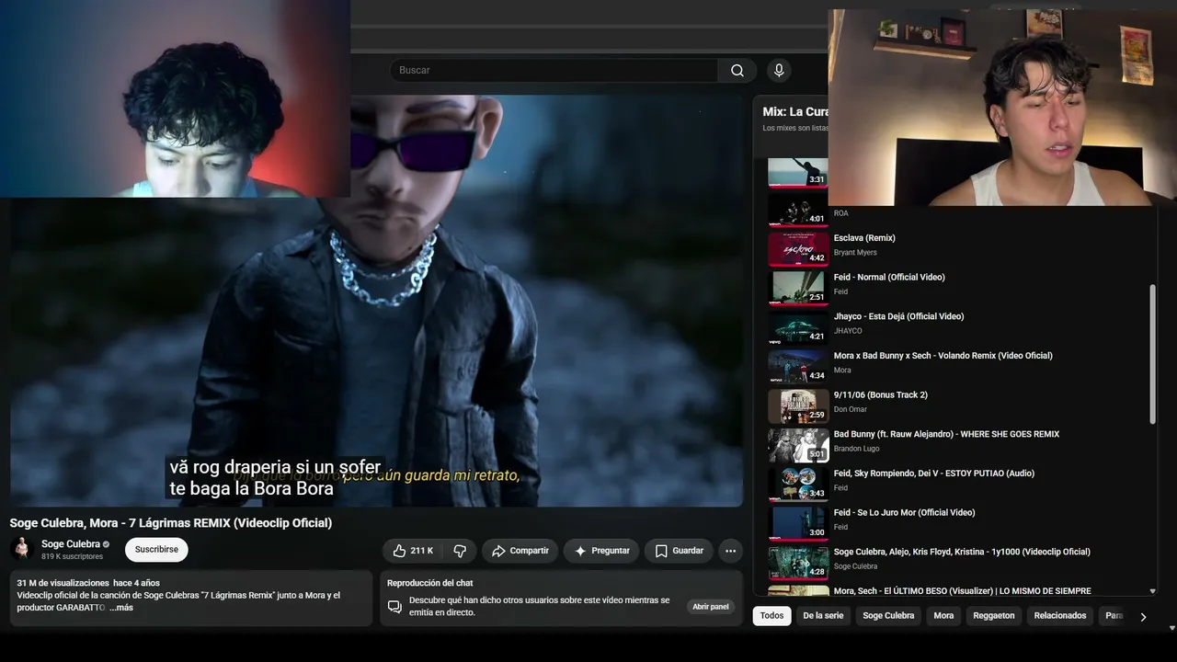The image size is (1177, 662).
Task: Select the De la serie chip
Action: pos(823,616)
